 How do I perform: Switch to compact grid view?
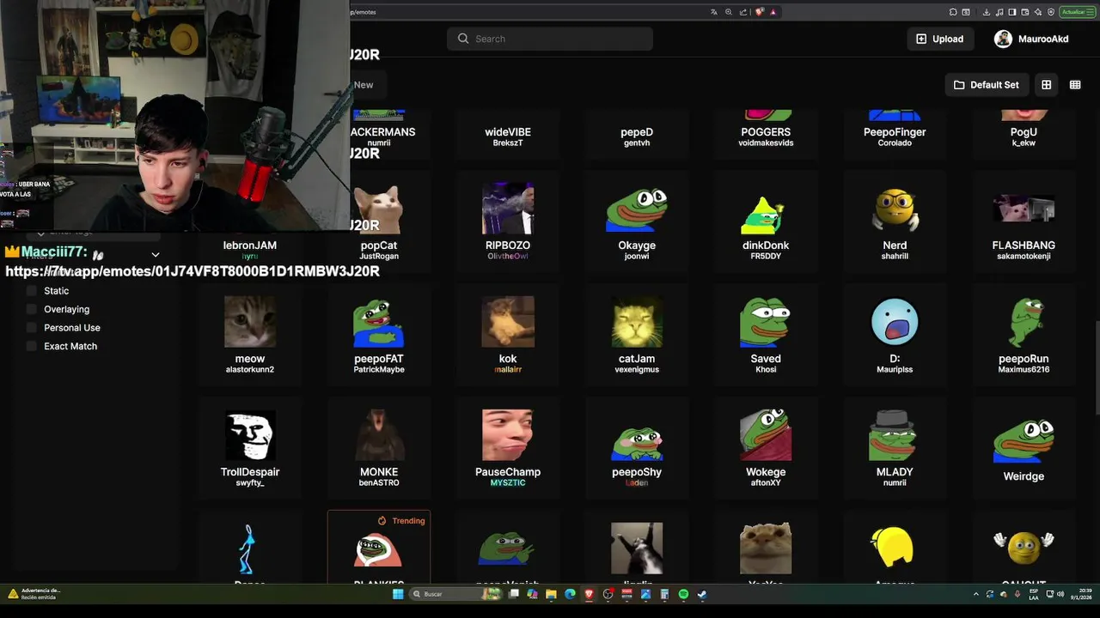click(1075, 85)
